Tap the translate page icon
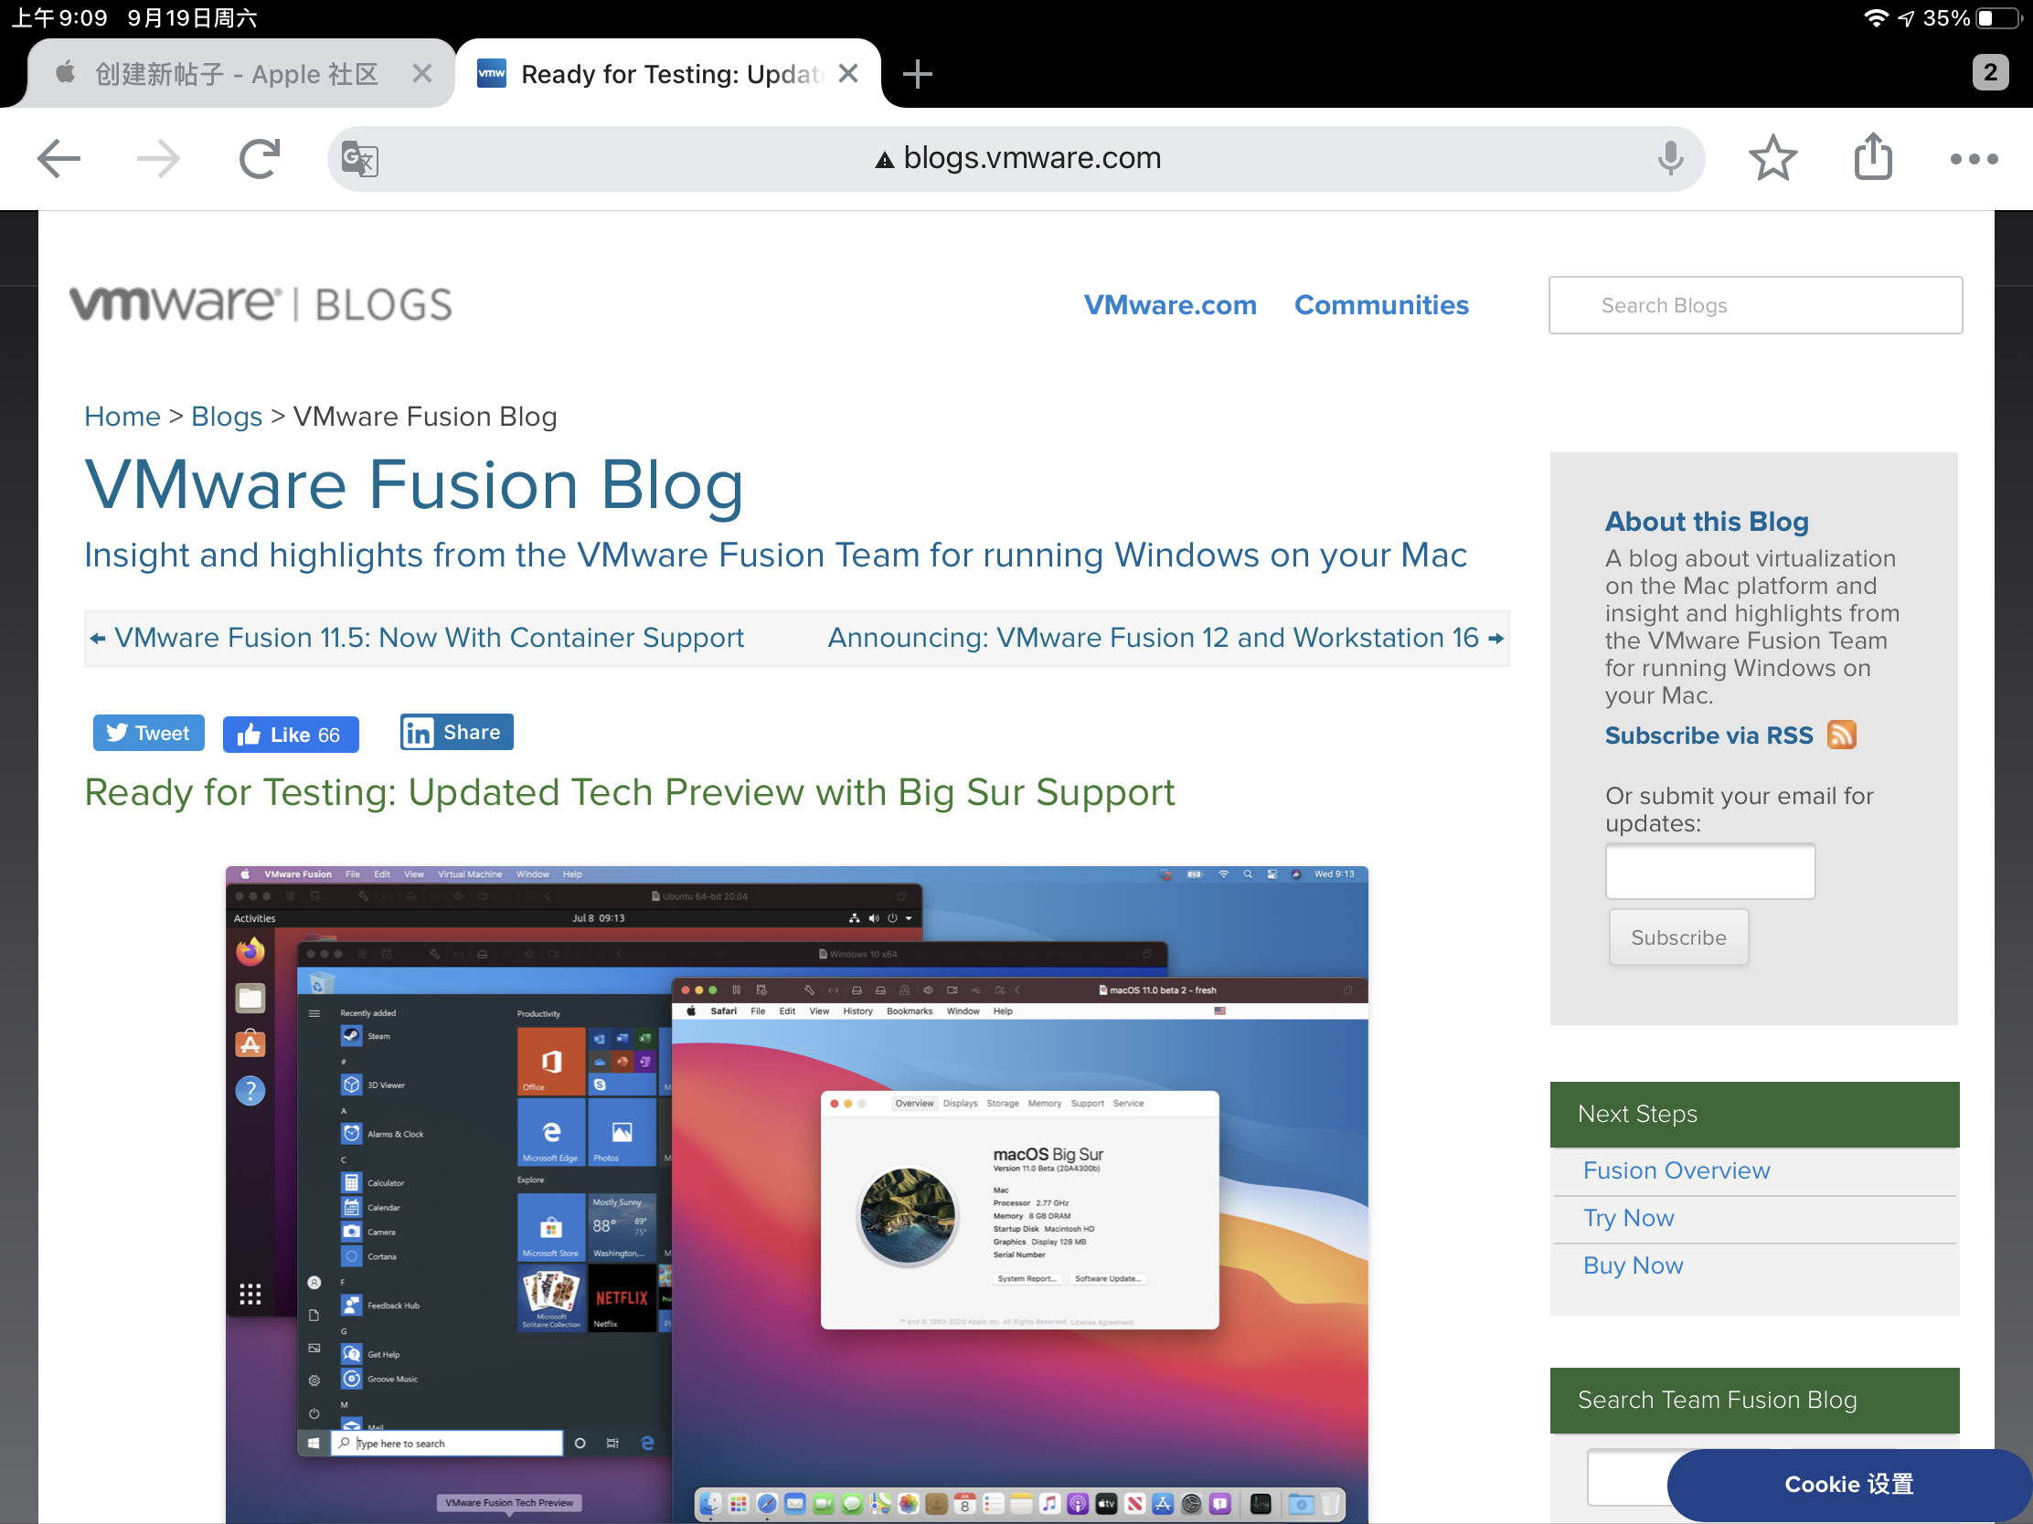The height and width of the screenshot is (1524, 2033). pyautogui.click(x=359, y=159)
